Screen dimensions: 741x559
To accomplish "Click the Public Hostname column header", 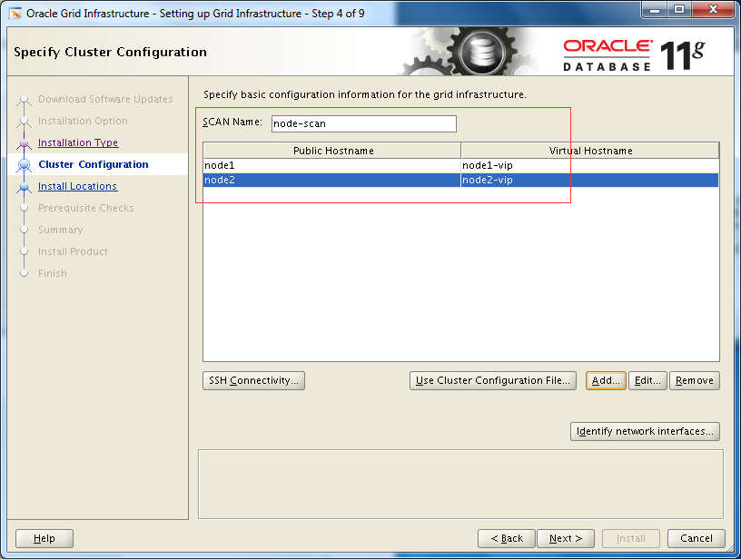I will point(332,151).
